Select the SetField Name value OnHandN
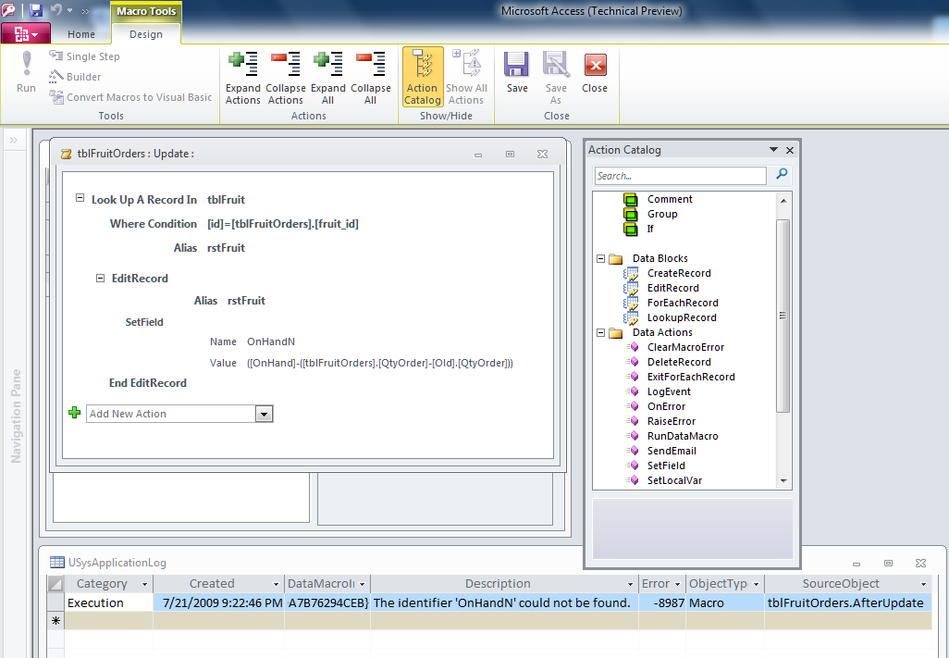The image size is (949, 658). tap(270, 341)
